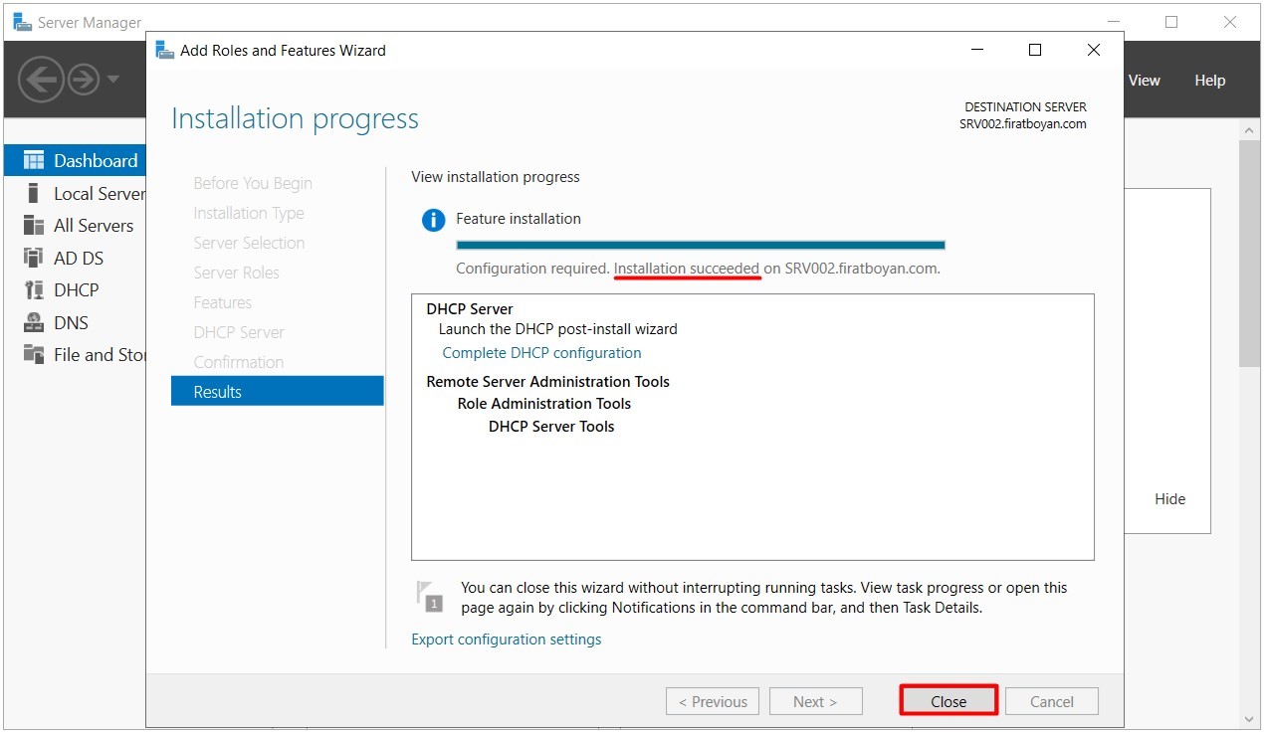Click the Dashboard icon in Server Manager sidebar
1264x733 pixels.
pos(34,161)
